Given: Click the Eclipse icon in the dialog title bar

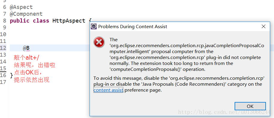Looking at the screenshot, I should [94, 27].
